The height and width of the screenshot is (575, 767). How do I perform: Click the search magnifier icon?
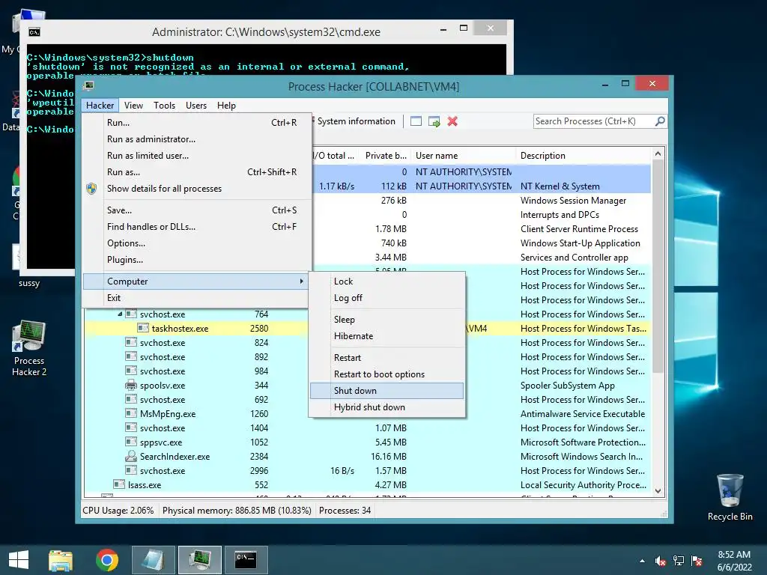click(660, 121)
